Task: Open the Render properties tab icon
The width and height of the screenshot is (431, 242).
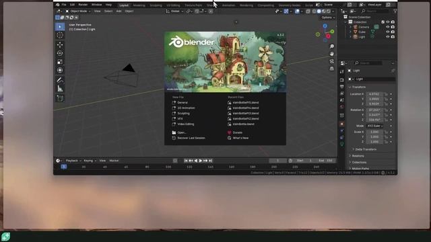Action: (342, 80)
